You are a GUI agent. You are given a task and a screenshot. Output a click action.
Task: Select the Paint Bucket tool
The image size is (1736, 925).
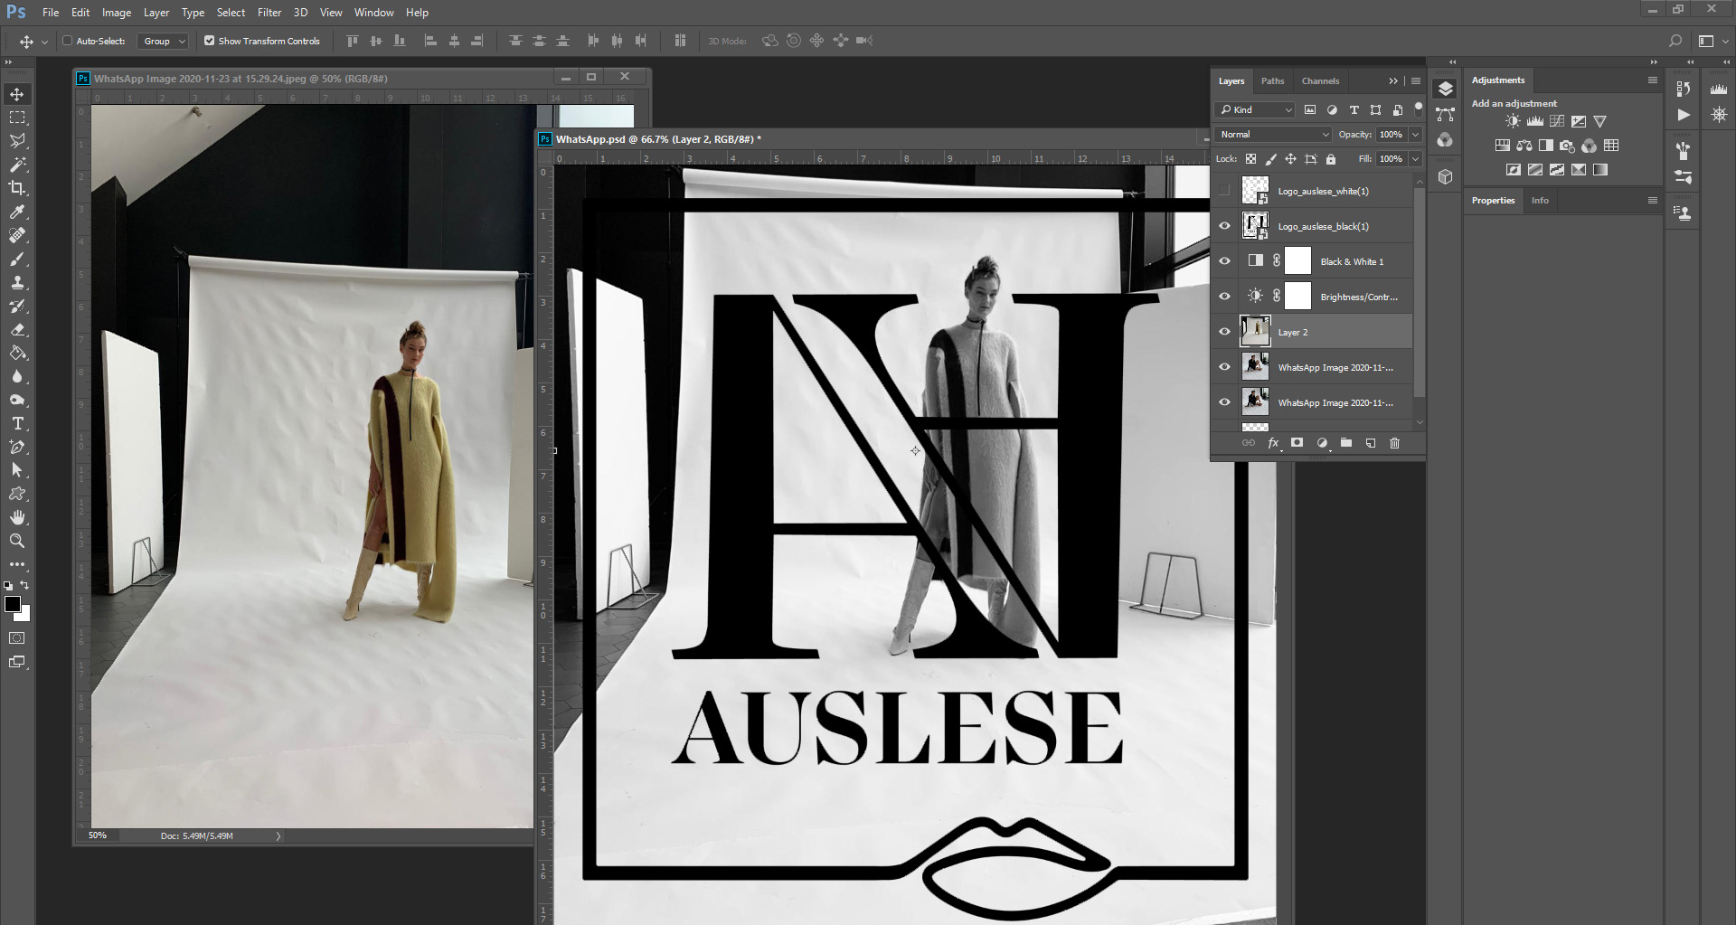click(x=17, y=353)
